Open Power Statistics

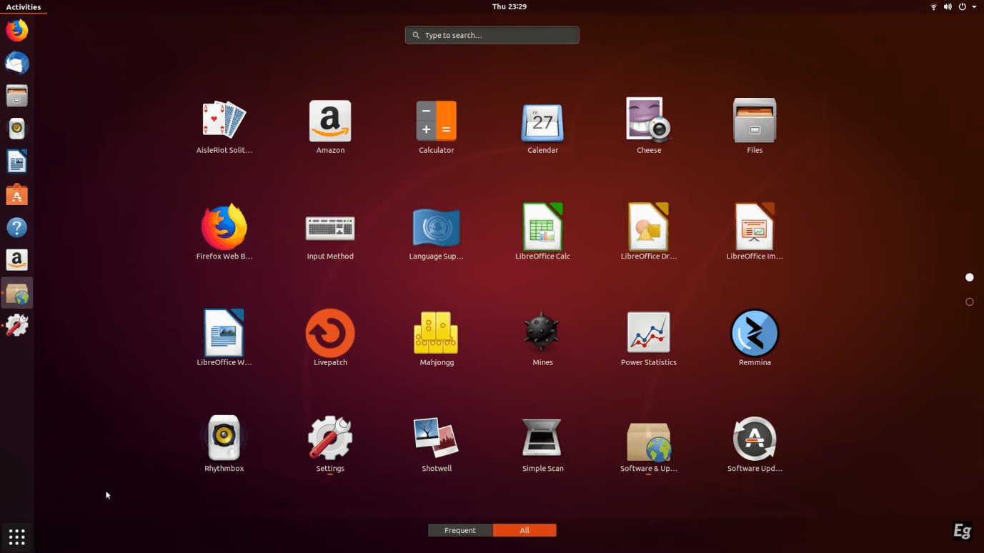click(x=649, y=339)
